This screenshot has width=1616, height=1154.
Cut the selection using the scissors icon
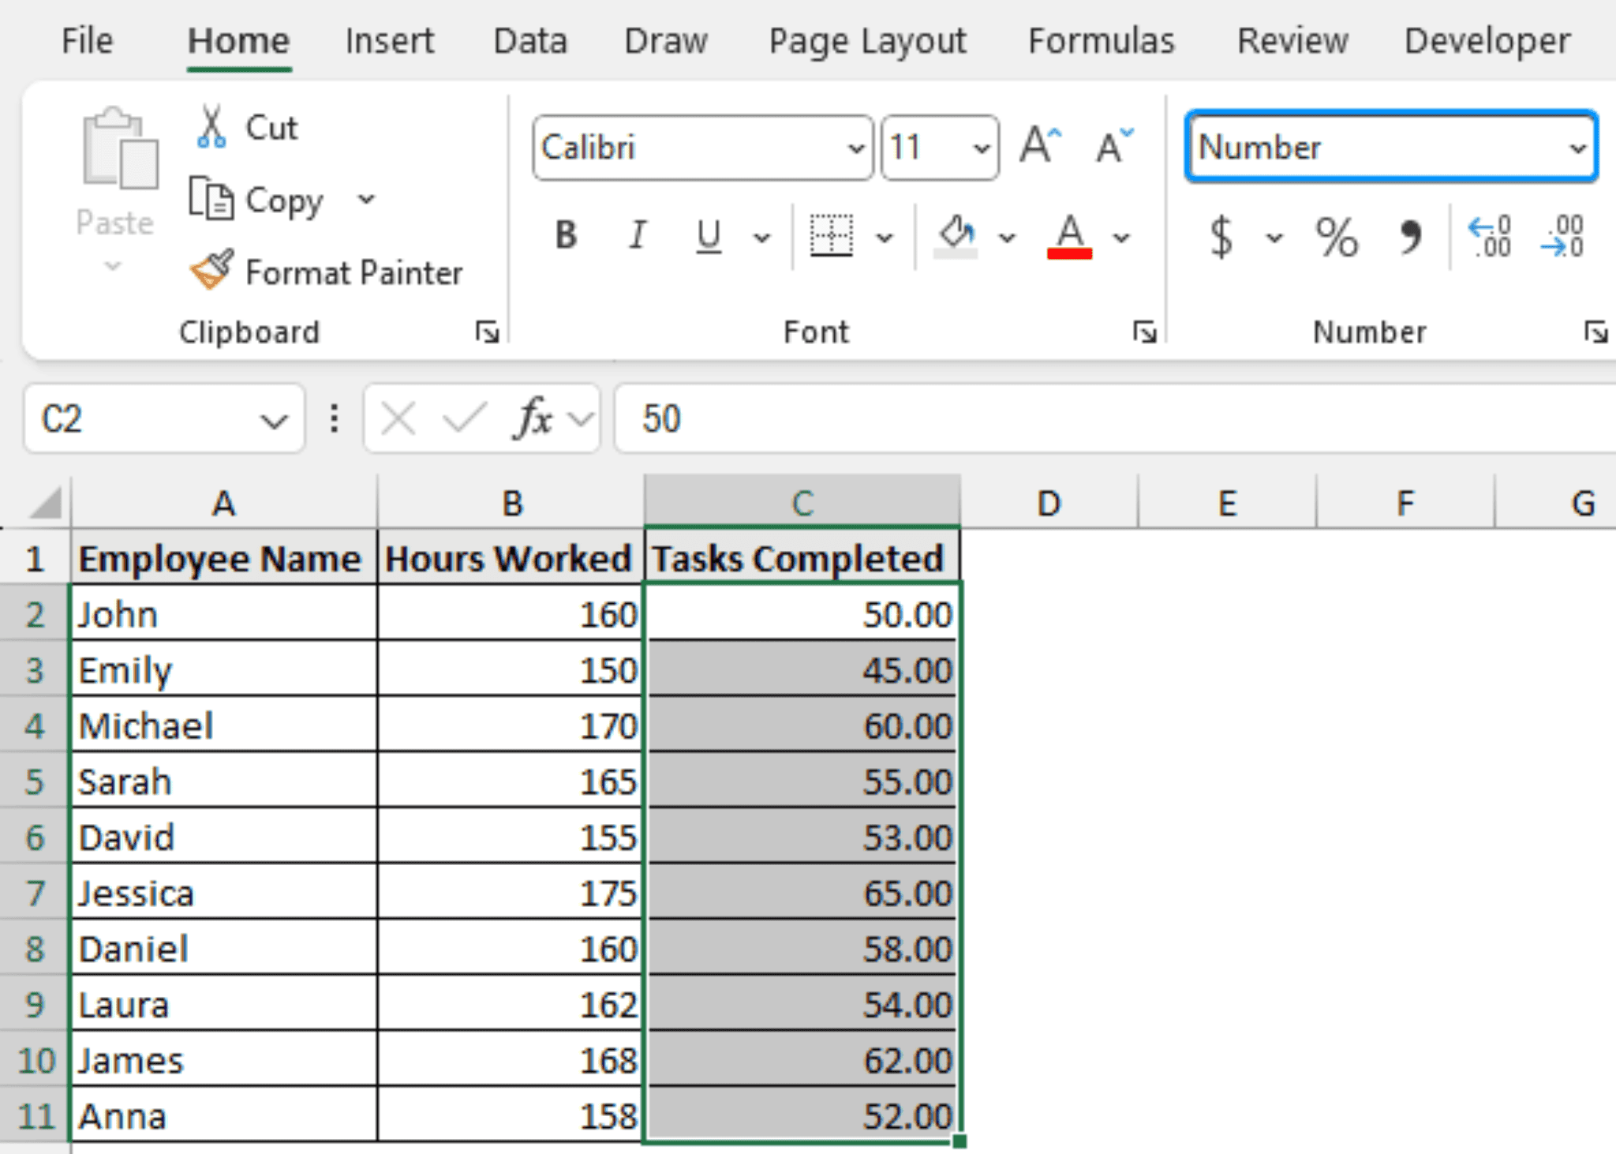pyautogui.click(x=210, y=125)
